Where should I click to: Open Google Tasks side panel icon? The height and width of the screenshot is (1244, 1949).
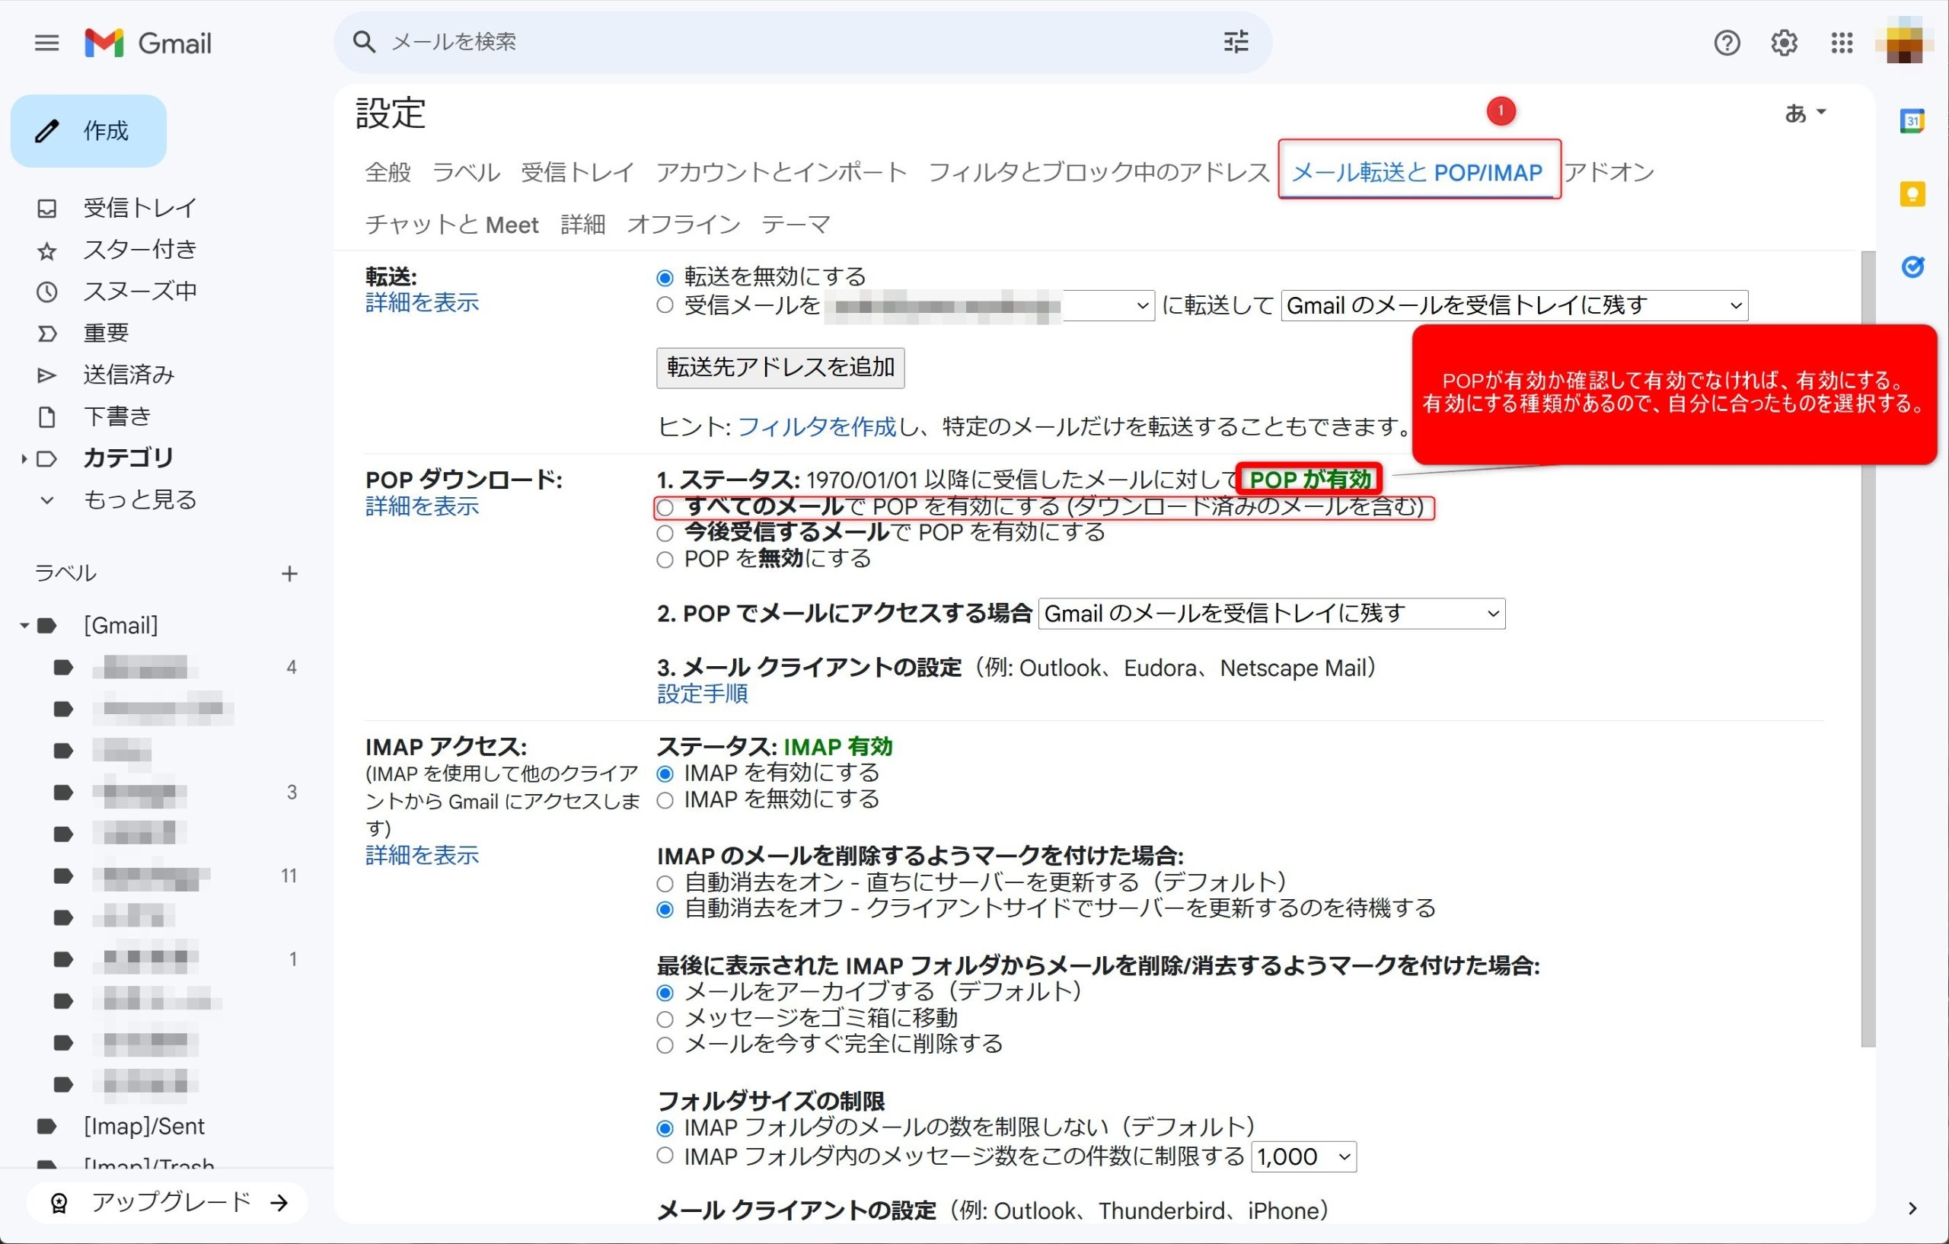pyautogui.click(x=1912, y=266)
